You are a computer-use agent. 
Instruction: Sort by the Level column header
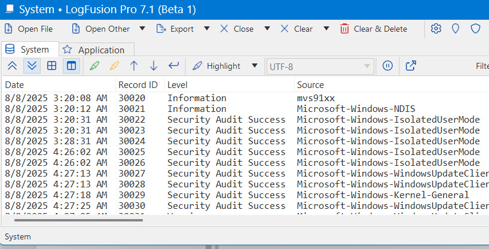coord(229,84)
